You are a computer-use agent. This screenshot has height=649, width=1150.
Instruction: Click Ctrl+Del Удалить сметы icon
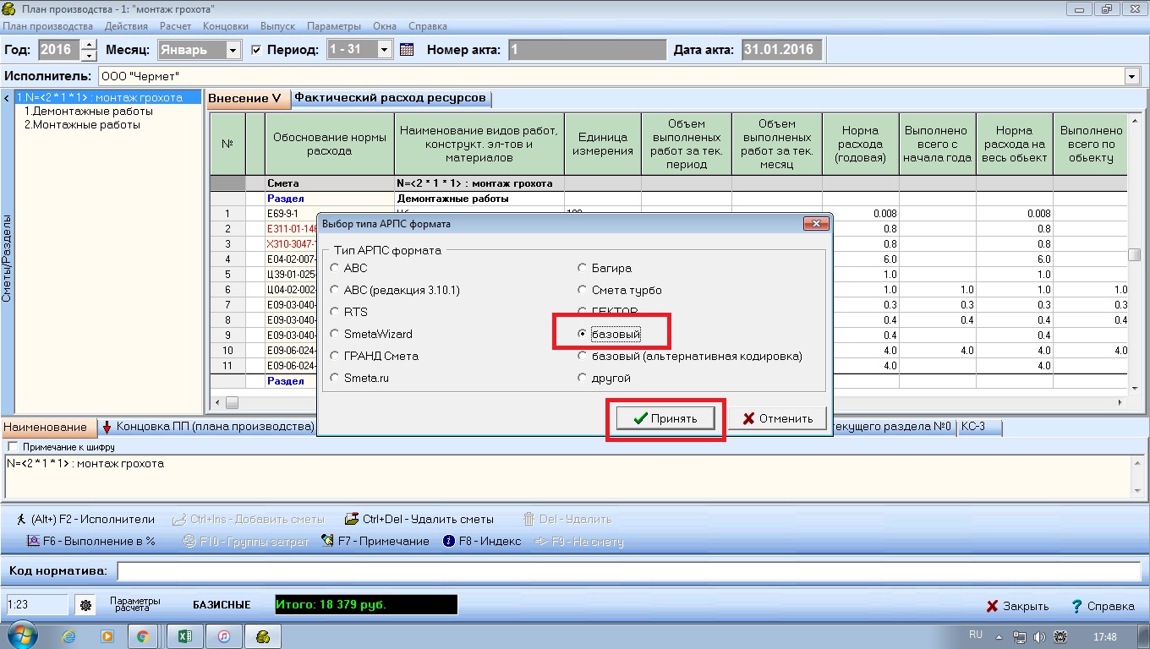coord(352,520)
